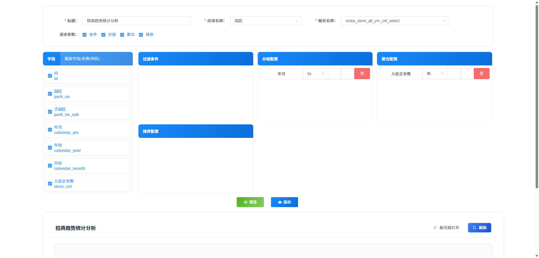Uncheck the park_no field checkbox

click(50, 94)
